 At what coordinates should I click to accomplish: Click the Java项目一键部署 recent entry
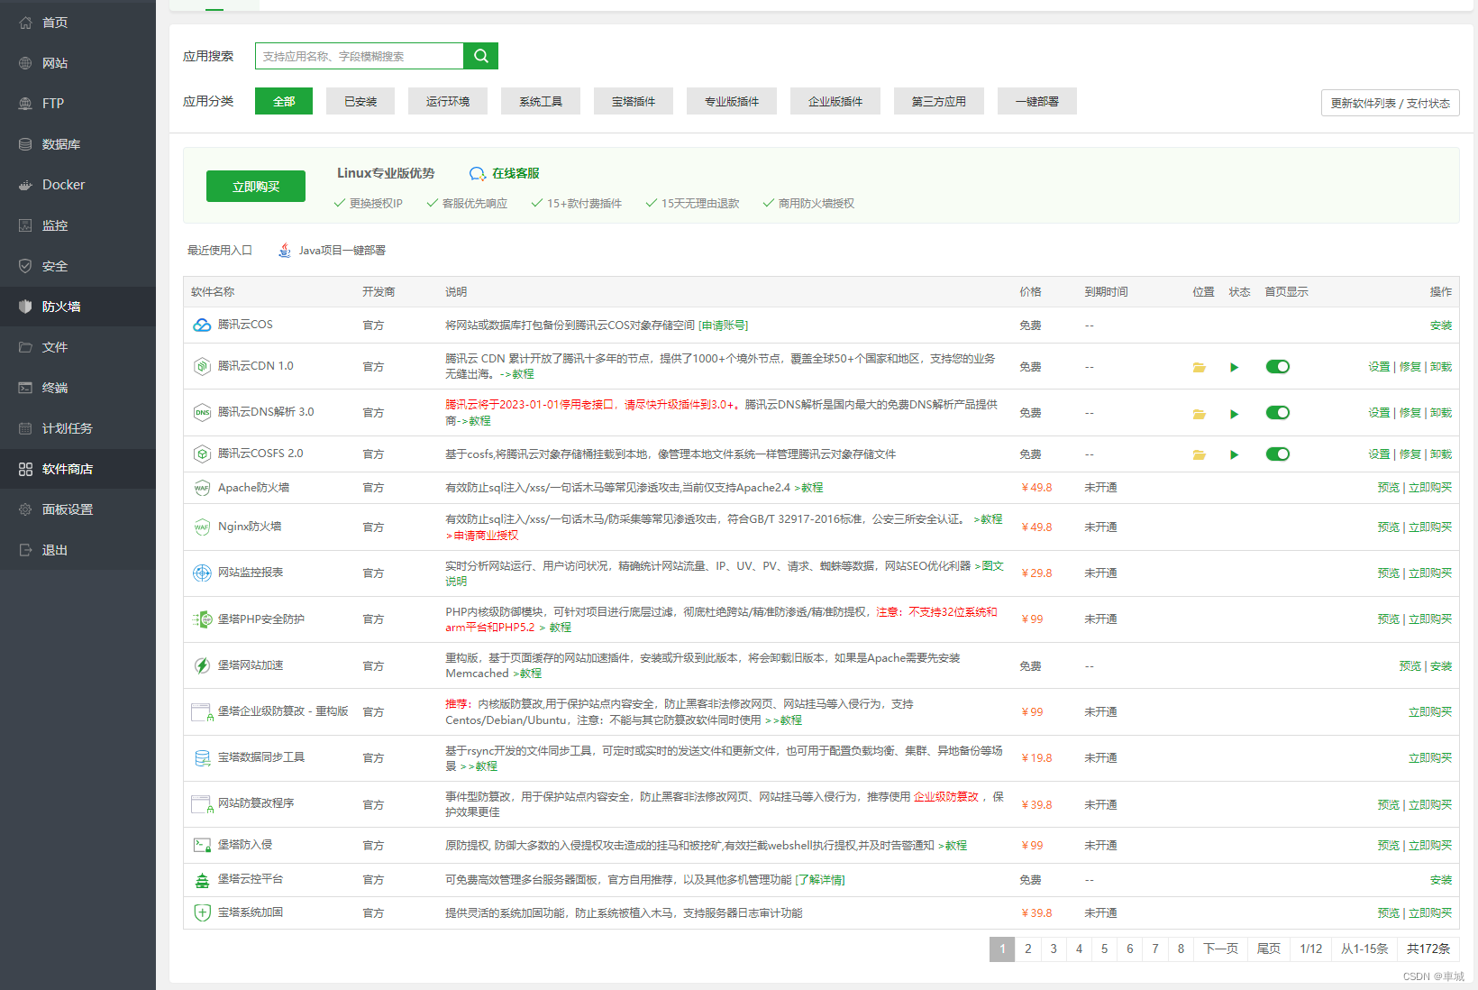(x=332, y=251)
